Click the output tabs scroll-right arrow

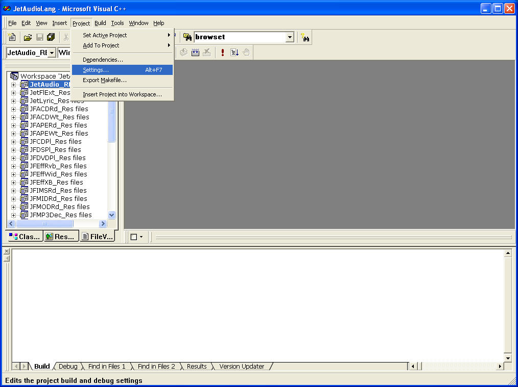click(x=24, y=366)
